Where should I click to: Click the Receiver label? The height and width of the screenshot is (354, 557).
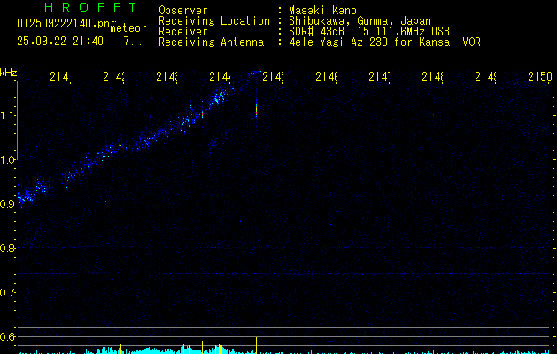click(183, 32)
